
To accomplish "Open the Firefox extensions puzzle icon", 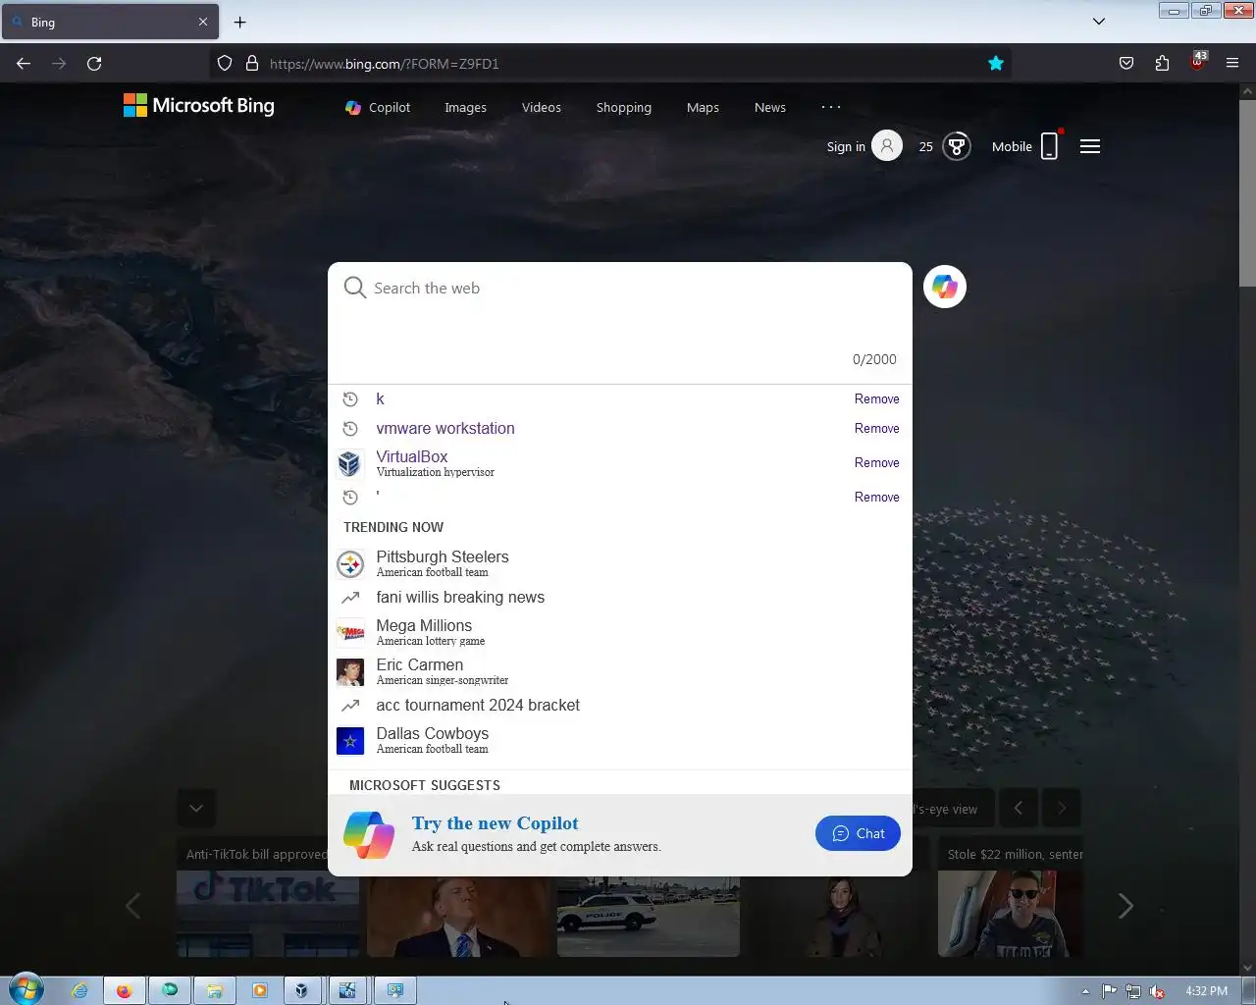I will click(1162, 64).
